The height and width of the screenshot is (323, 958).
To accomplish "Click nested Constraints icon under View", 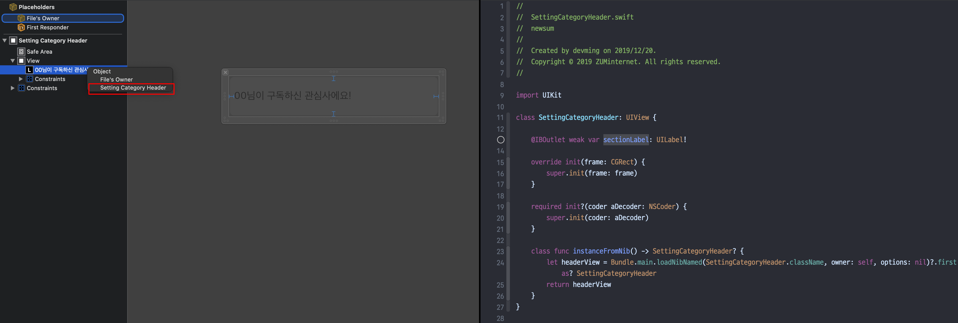I will pyautogui.click(x=29, y=79).
